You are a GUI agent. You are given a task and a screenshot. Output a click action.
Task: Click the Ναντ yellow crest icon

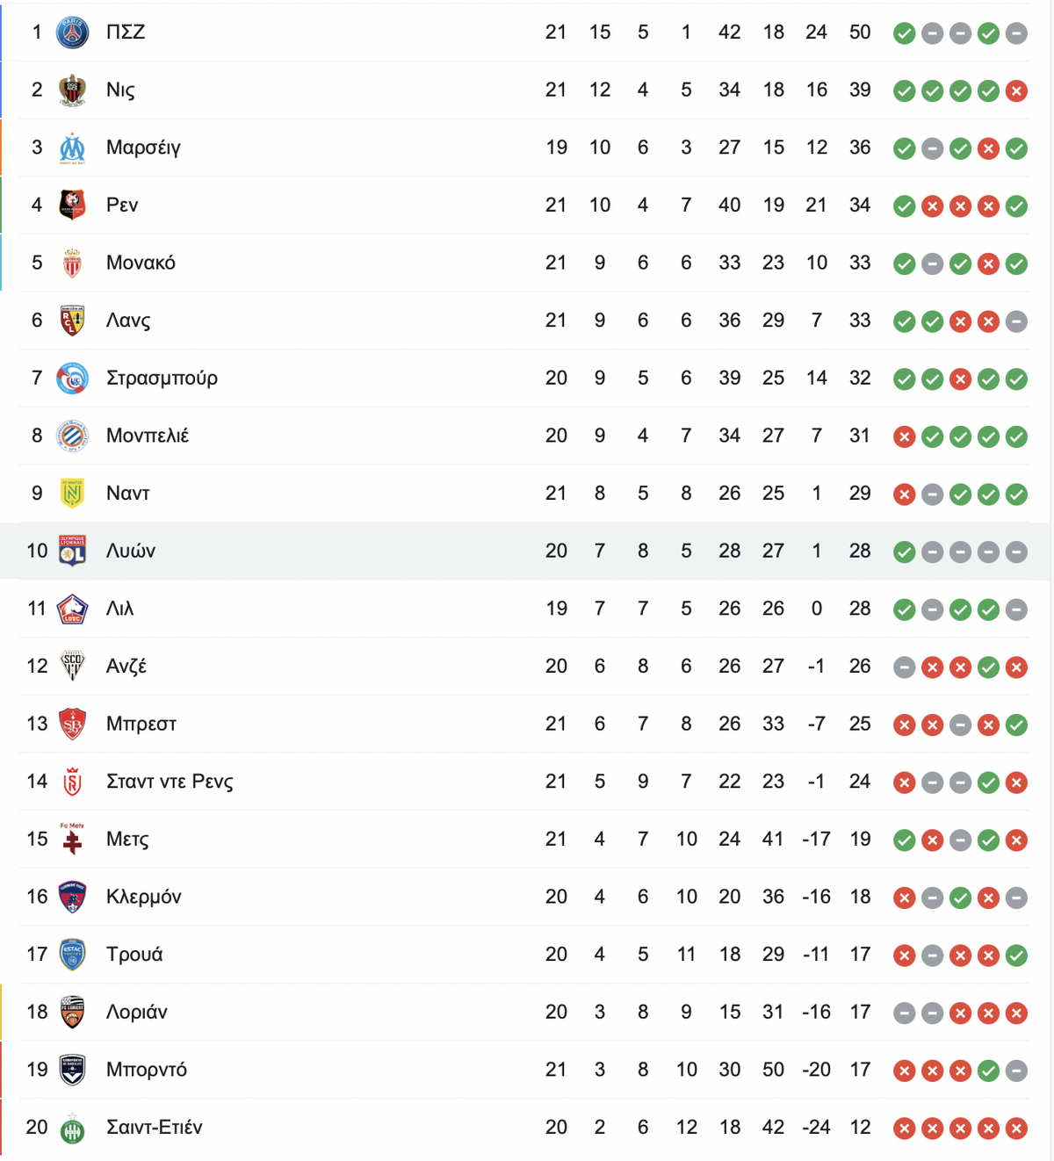[72, 494]
